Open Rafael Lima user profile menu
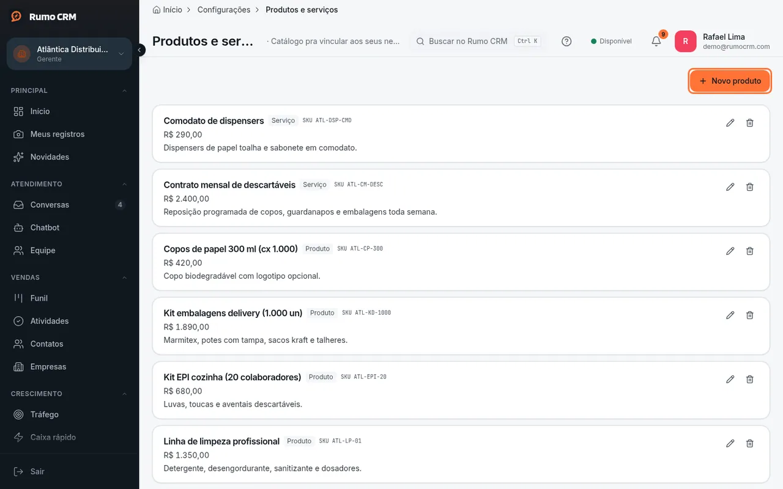This screenshot has height=489, width=783. tap(722, 41)
